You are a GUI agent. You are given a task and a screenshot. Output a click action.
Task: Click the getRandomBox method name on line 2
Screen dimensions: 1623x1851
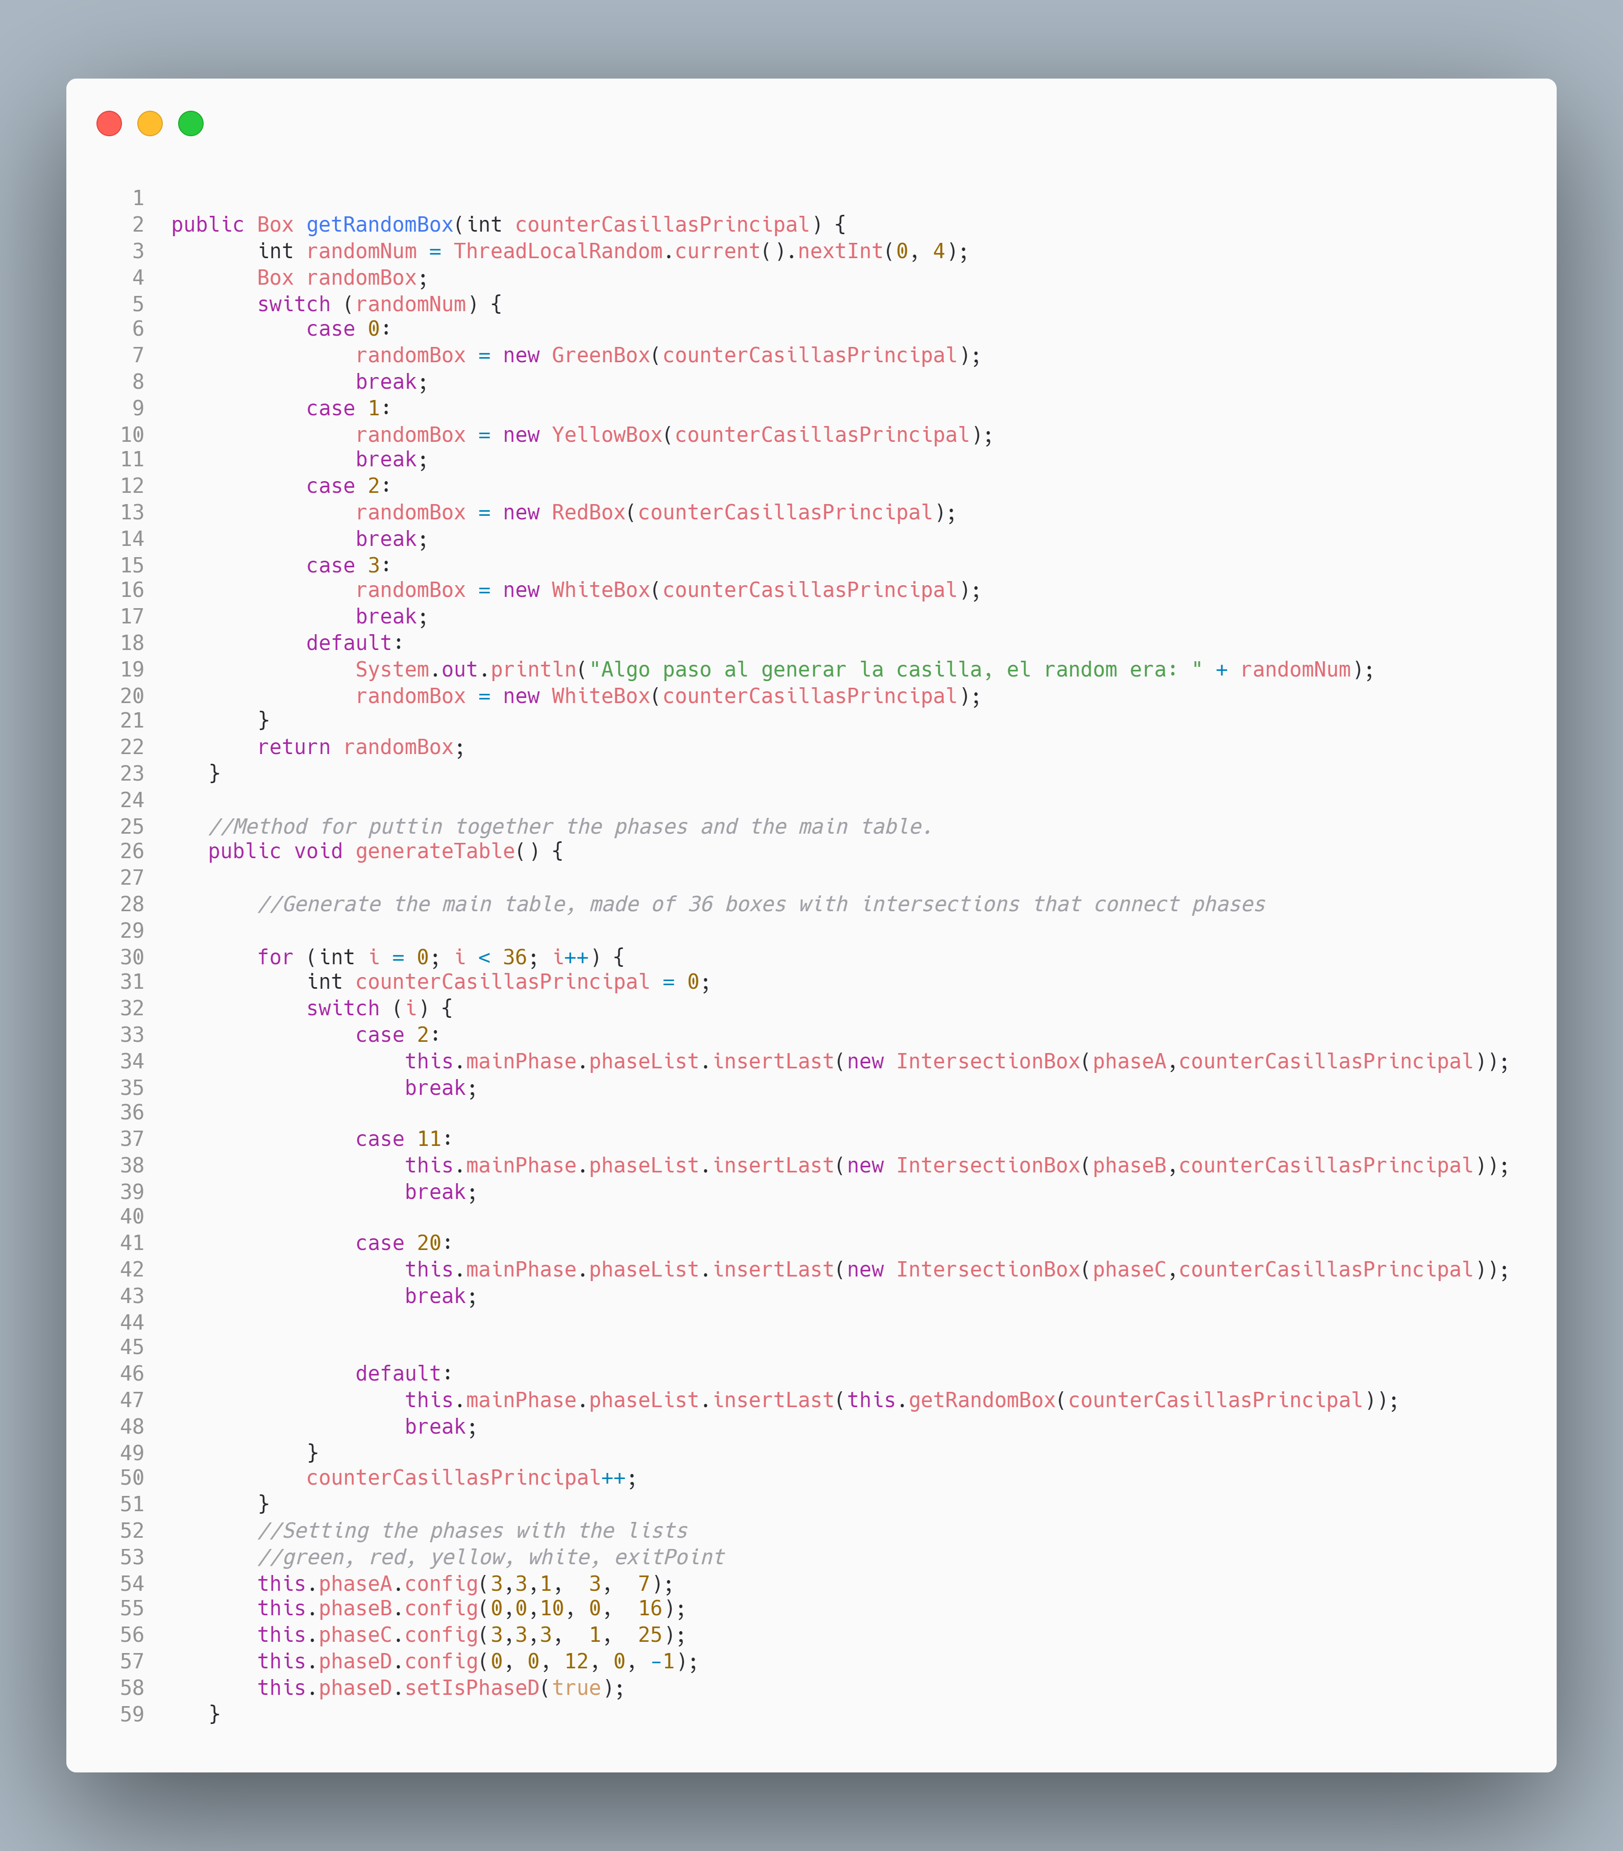point(380,224)
